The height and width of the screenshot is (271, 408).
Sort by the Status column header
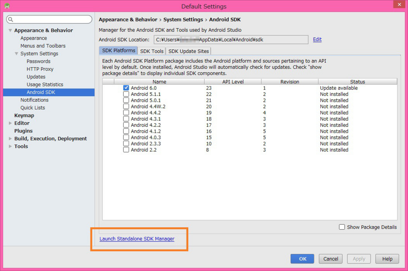click(x=357, y=81)
